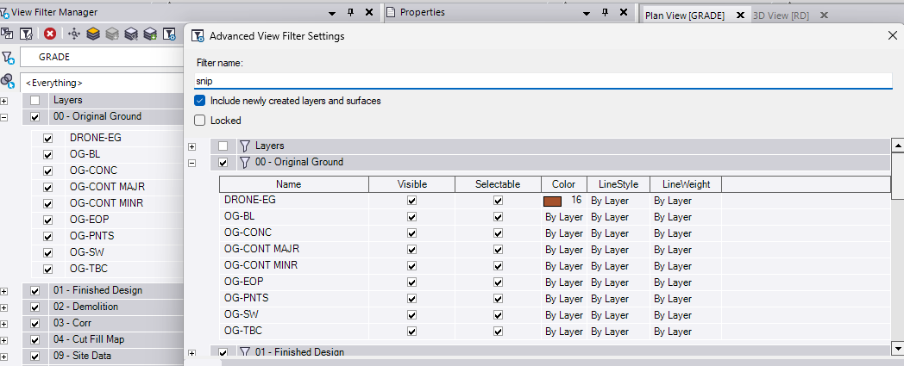
Task: Click the yellow layer stack icon
Action: pos(93,34)
